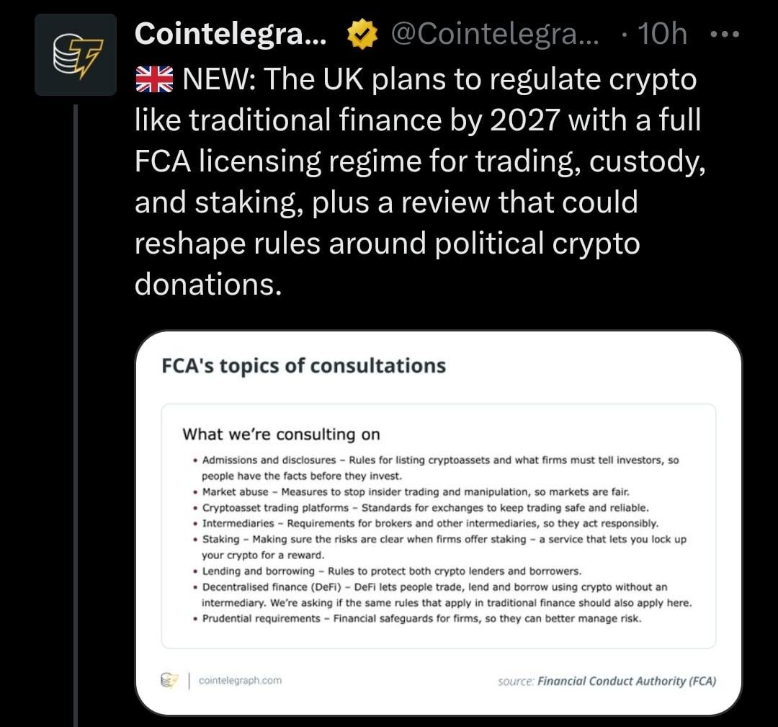The width and height of the screenshot is (778, 727).
Task: Click the "Market abuse" bullet line
Action: coord(236,492)
